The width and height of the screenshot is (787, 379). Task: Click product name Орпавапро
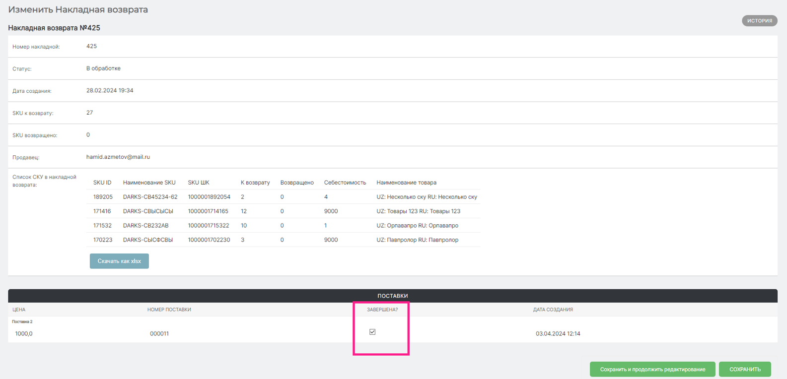[x=418, y=226]
